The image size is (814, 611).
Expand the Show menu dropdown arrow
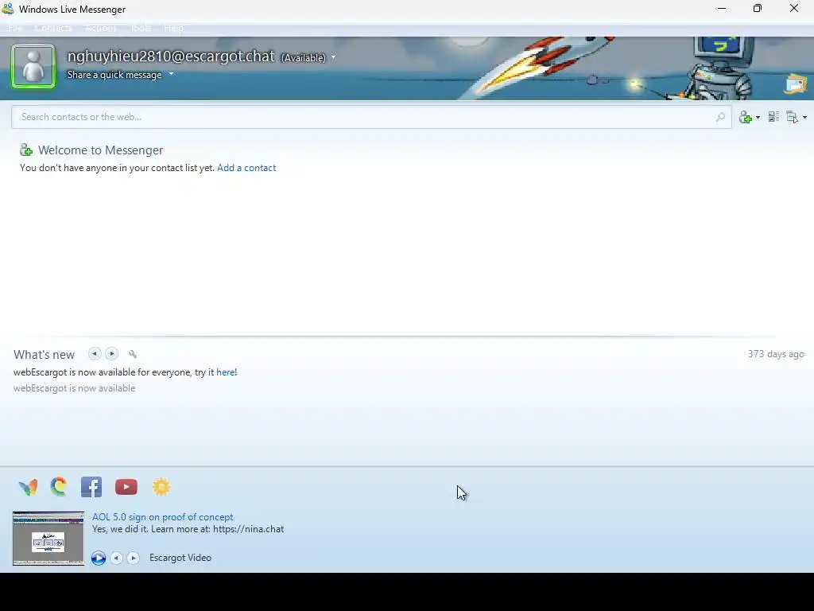tap(804, 118)
